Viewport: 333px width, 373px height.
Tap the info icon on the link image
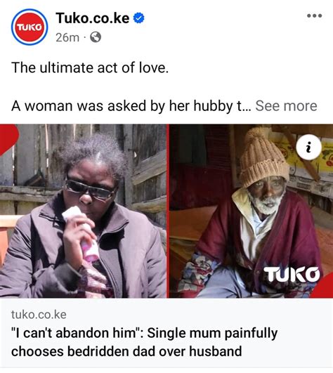point(308,147)
